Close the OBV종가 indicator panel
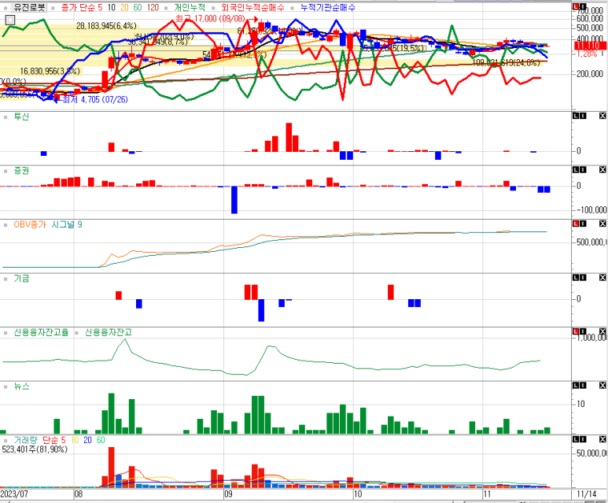The height and width of the screenshot is (503, 608). click(x=602, y=224)
